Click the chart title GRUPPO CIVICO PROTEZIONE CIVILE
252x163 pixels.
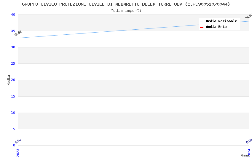click(x=126, y=4)
